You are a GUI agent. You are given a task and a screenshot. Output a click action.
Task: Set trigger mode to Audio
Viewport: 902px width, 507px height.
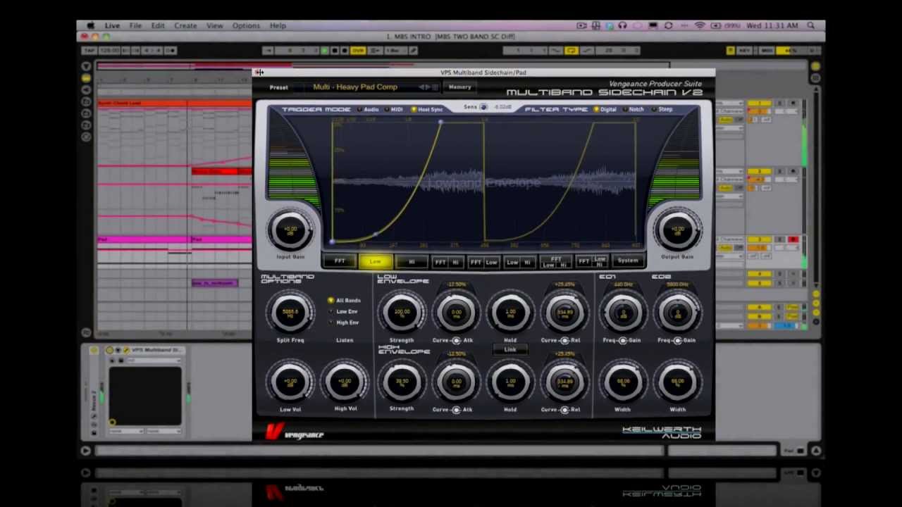click(368, 110)
